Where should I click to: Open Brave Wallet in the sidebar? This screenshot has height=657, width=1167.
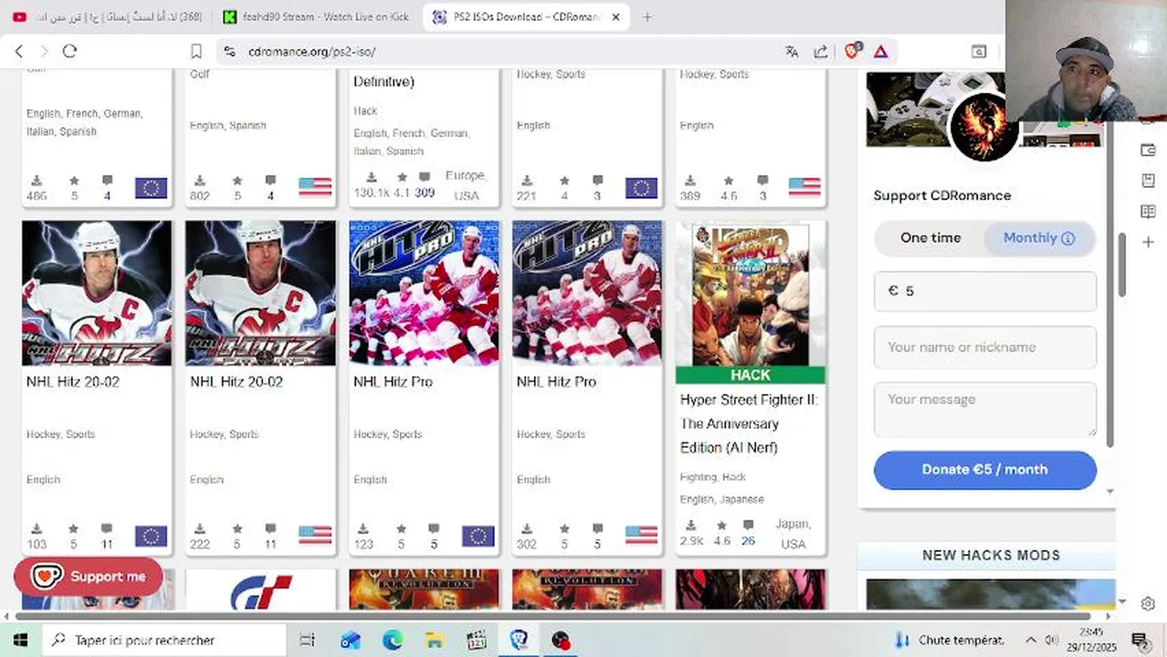(x=1148, y=150)
